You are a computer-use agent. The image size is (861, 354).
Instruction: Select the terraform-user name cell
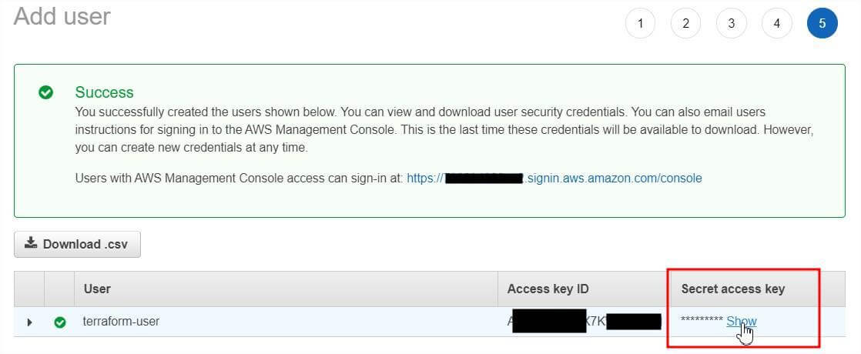coord(121,321)
